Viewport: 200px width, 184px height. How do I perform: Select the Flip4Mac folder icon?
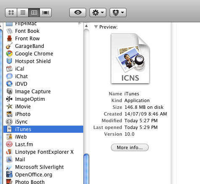pos(9,24)
